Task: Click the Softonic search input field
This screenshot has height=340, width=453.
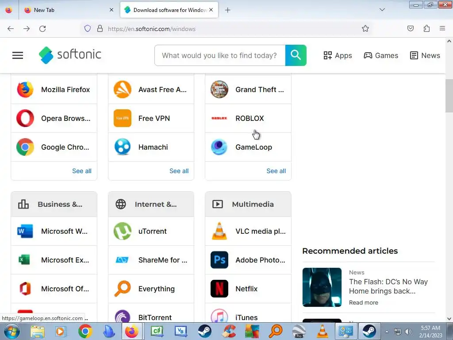Action: [220, 55]
